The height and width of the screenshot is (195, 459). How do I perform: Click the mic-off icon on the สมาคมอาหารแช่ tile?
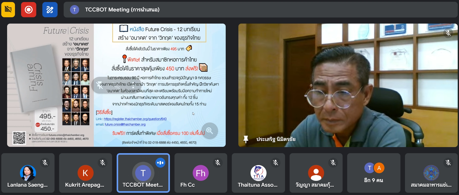(448, 163)
